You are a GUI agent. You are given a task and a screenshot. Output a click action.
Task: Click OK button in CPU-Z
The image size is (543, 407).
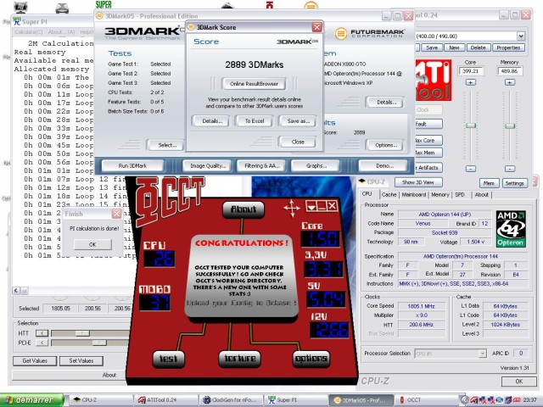pos(518,382)
